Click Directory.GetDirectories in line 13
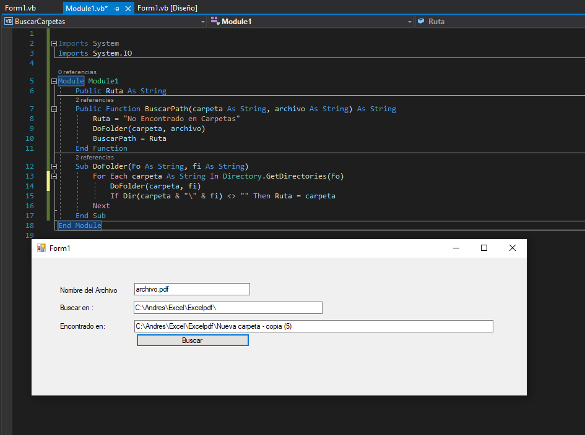Screen dimensions: 585x435 coord(275,176)
